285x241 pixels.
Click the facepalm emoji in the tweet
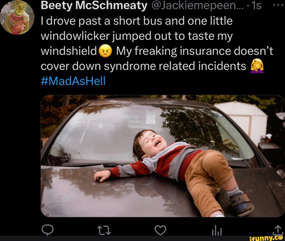[x=257, y=66]
